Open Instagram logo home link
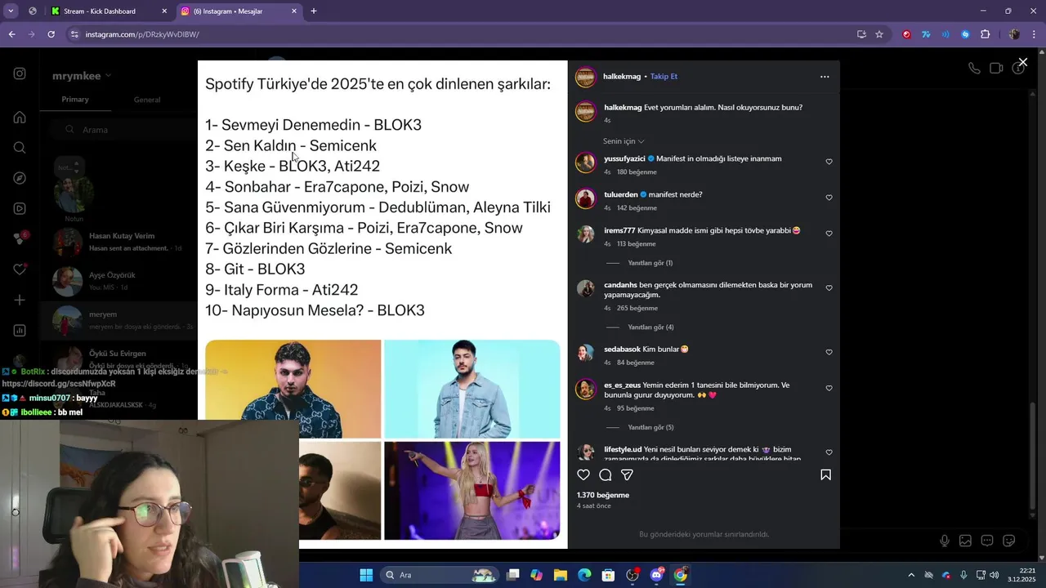Screen dimensions: 1046x588 tap(20, 73)
